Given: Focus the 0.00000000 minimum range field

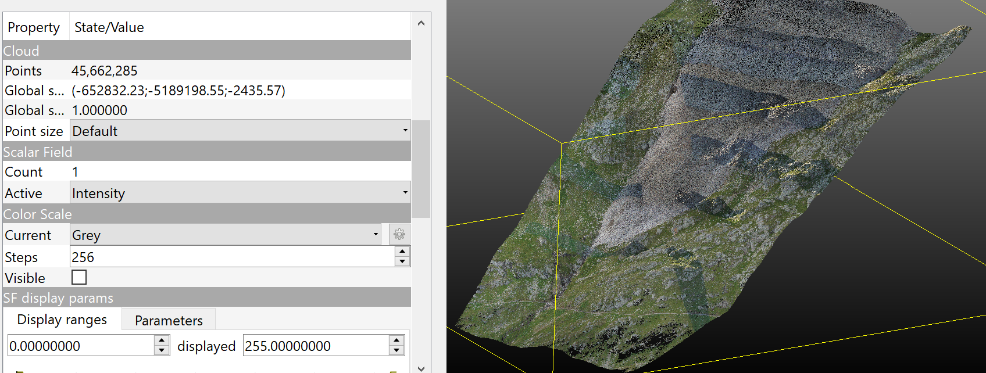Looking at the screenshot, I should (80, 346).
